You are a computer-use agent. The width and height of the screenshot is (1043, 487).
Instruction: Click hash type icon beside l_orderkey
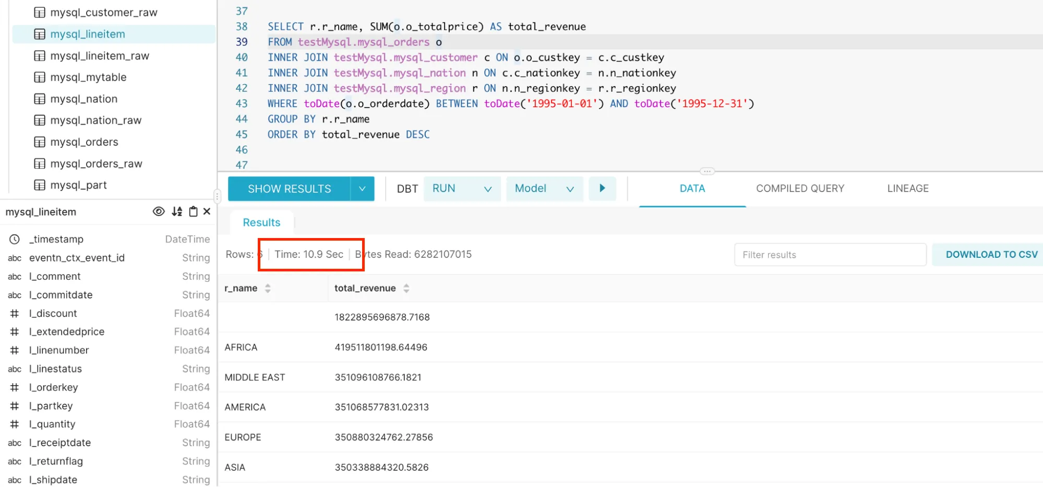click(x=15, y=387)
